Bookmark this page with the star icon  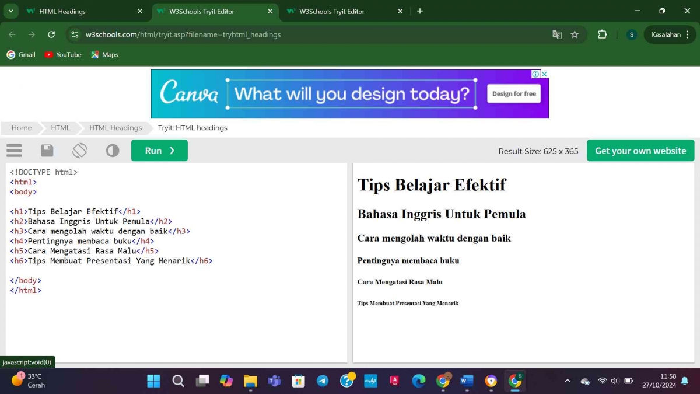(x=575, y=34)
